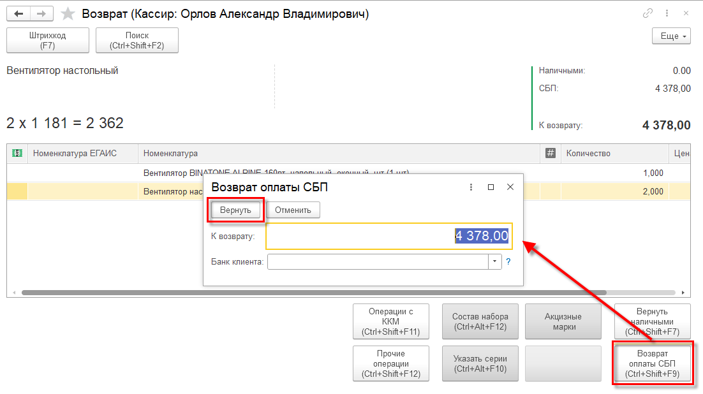Open the Еще dropdown menu
Viewport: 703px width, 394px height.
(671, 36)
